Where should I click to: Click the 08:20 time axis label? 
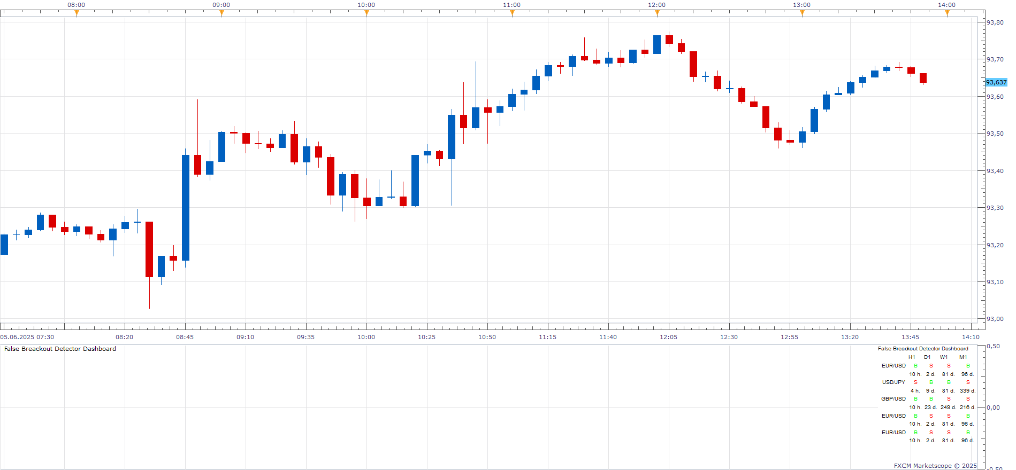click(125, 337)
